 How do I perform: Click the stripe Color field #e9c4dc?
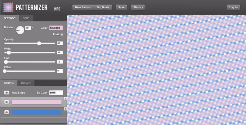[56, 28]
